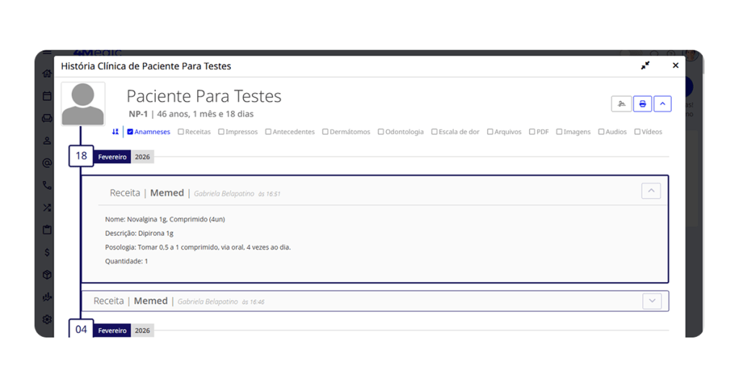The image size is (739, 388).
Task: Click the settings gear in sidebar
Action: coord(47,319)
